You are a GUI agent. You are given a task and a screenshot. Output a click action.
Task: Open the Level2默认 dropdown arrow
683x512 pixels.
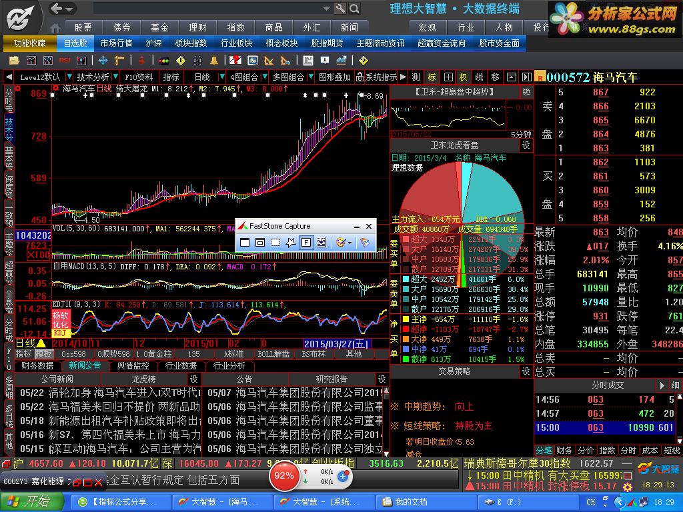click(x=69, y=77)
